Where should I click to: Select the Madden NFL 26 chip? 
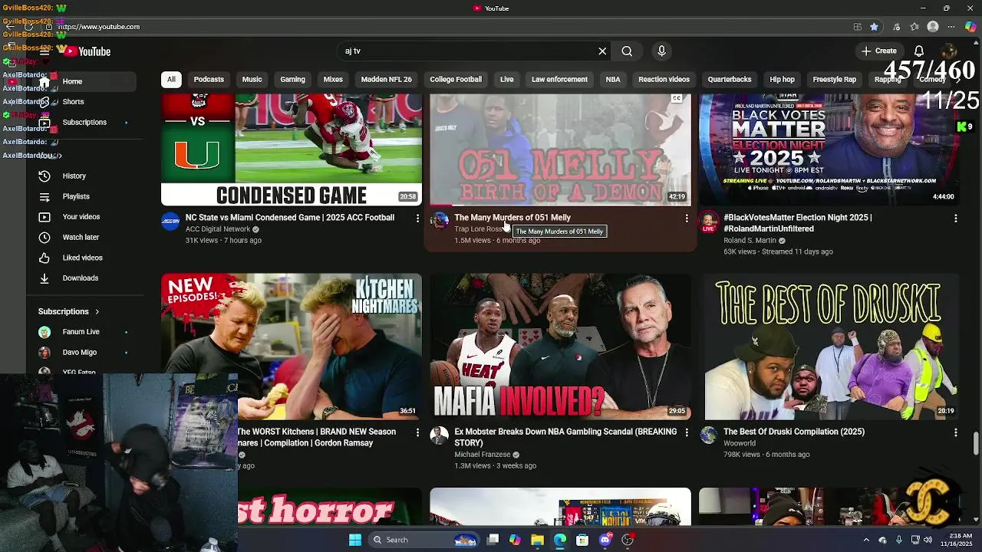(x=386, y=80)
